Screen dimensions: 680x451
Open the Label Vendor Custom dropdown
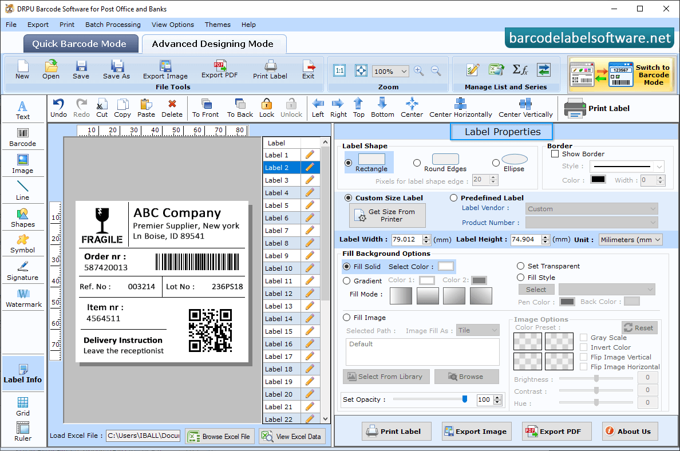[x=591, y=208]
